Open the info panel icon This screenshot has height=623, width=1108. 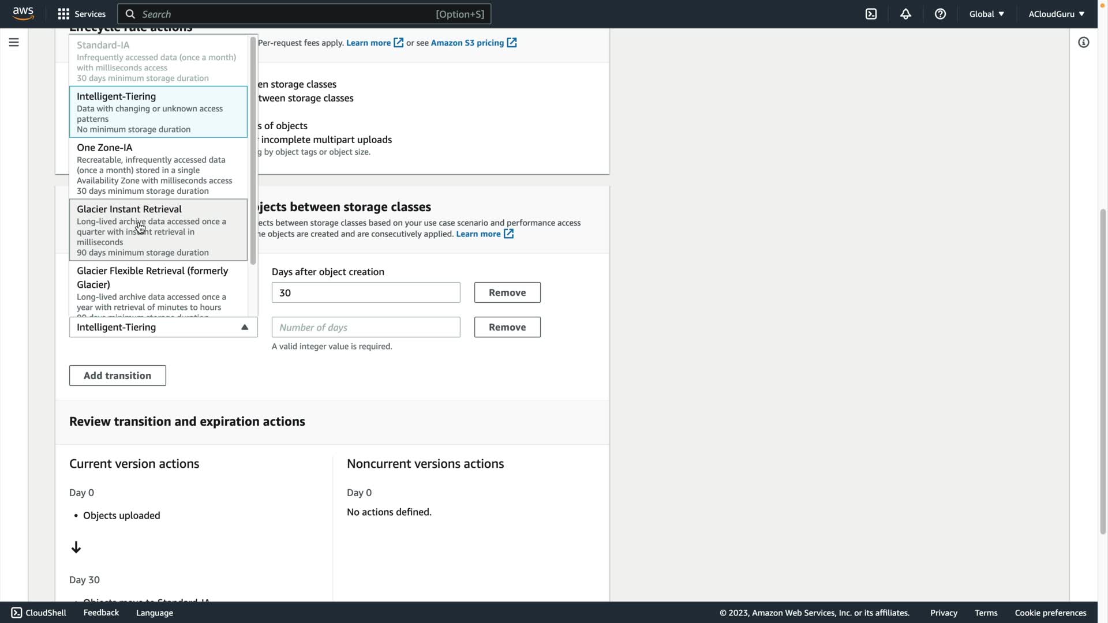click(x=1083, y=42)
